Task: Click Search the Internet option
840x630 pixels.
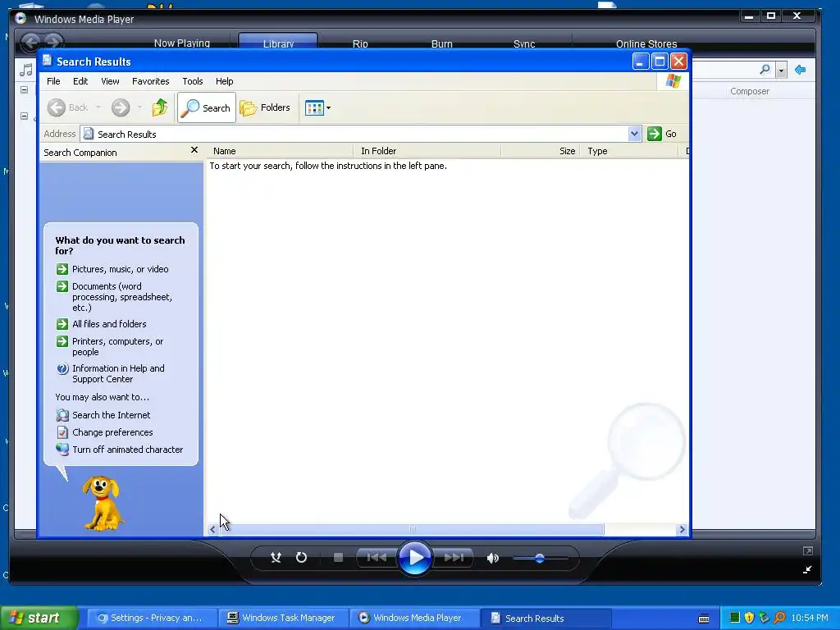Action: (103, 415)
